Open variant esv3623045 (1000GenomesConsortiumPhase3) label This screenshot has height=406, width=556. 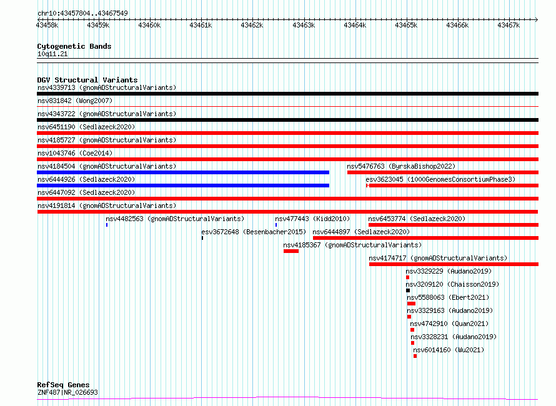point(440,179)
